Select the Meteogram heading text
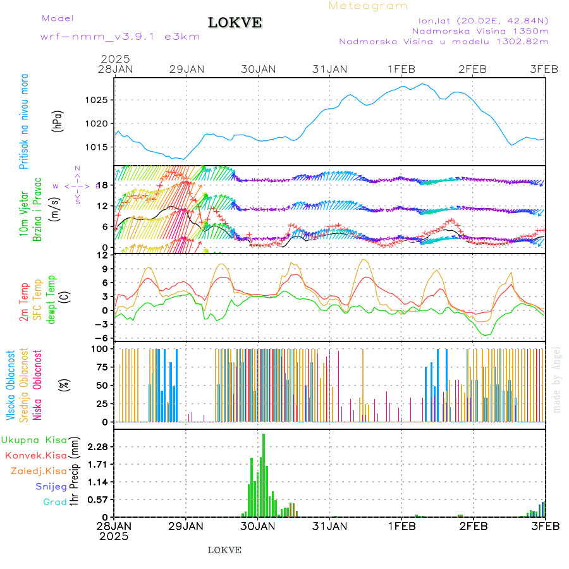Viewport: 569px width, 569px height. (368, 6)
